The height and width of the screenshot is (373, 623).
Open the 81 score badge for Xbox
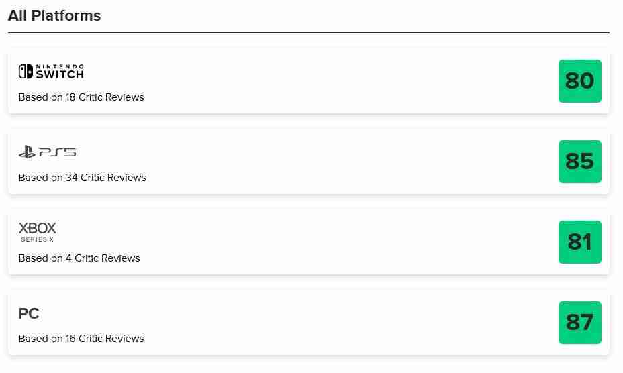pos(579,242)
